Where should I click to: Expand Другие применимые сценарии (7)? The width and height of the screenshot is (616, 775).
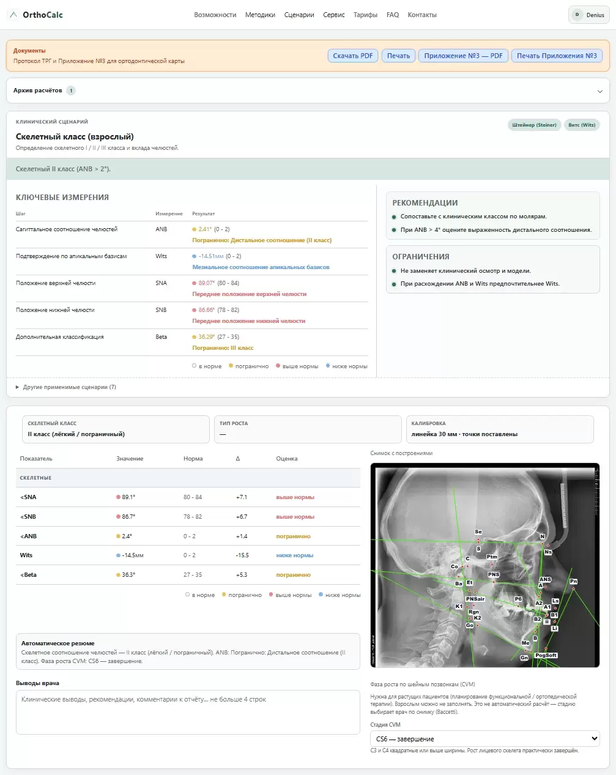pyautogui.click(x=65, y=387)
